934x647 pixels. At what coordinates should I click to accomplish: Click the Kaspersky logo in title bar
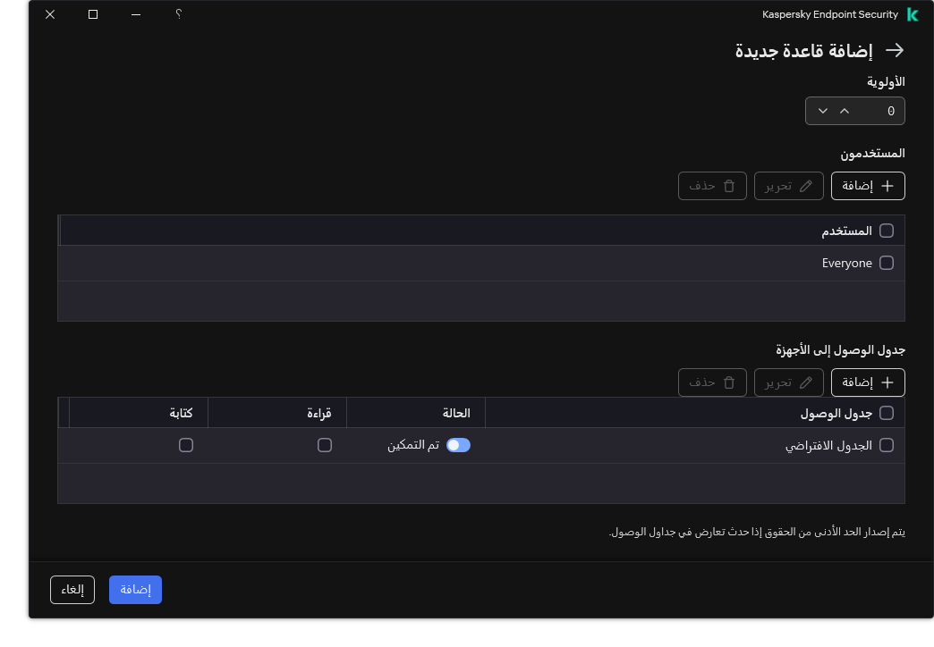pyautogui.click(x=913, y=14)
